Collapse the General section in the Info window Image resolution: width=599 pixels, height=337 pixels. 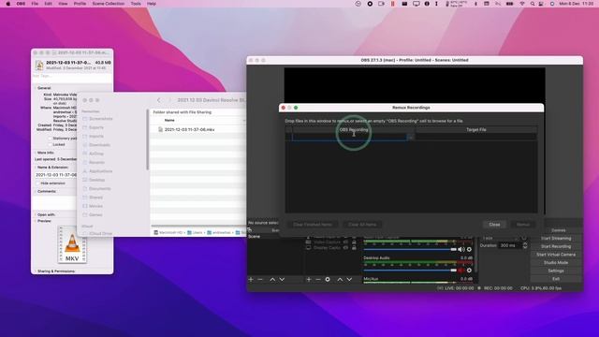pos(36,88)
